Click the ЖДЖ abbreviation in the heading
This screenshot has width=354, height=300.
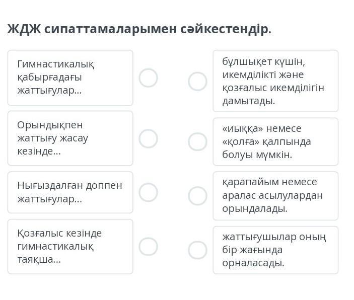[x=23, y=29]
